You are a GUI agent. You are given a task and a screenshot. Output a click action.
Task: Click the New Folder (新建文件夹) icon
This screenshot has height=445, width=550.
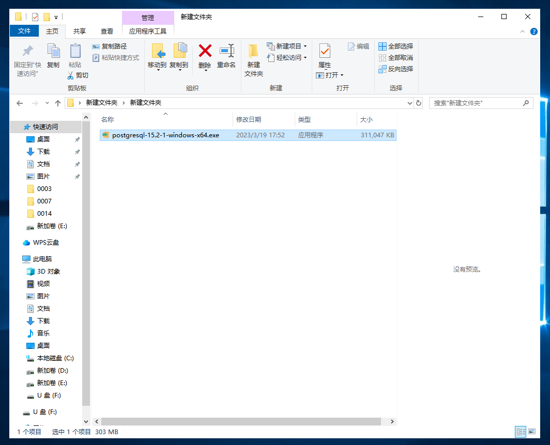[x=253, y=52]
